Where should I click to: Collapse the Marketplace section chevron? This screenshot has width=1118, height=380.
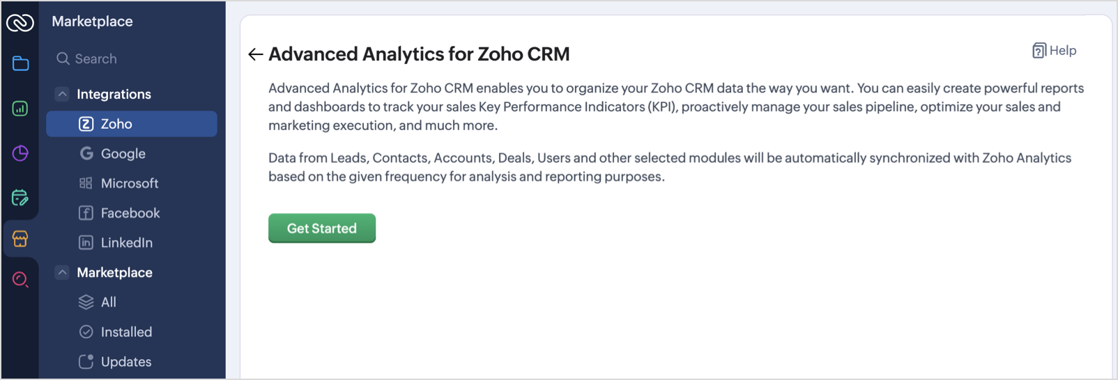(x=62, y=273)
